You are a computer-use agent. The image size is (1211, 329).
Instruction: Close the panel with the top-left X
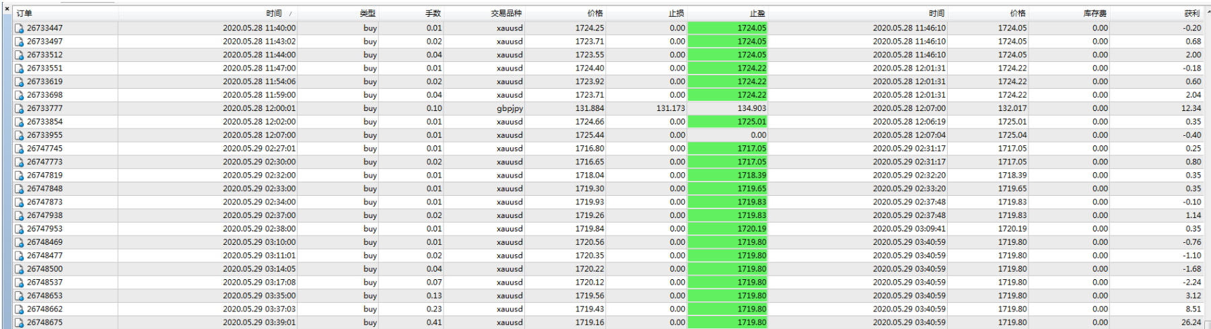(7, 9)
